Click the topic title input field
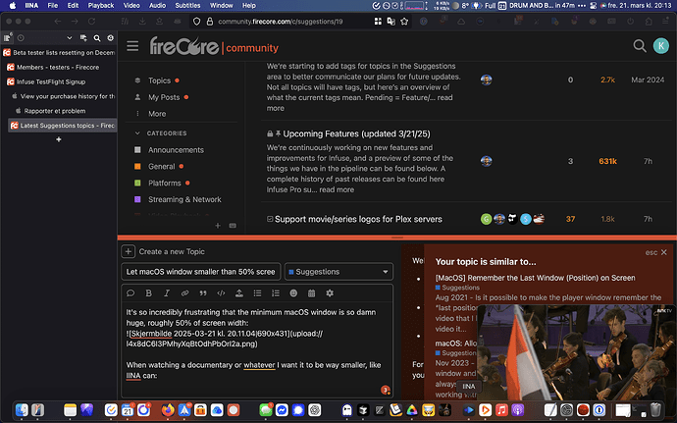The height and width of the screenshot is (423, 677). point(201,272)
